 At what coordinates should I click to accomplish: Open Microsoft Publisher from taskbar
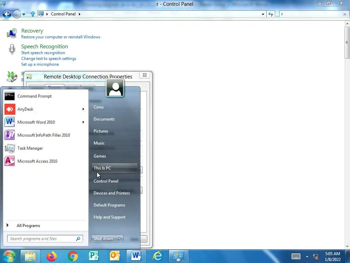click(x=94, y=256)
